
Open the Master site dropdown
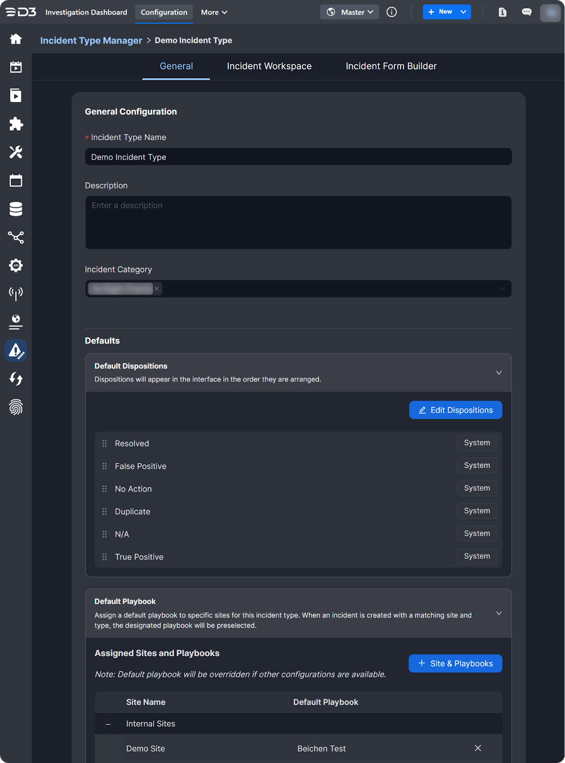[x=350, y=12]
